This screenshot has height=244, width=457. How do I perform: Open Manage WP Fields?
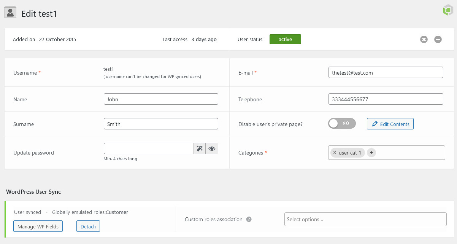coord(38,226)
